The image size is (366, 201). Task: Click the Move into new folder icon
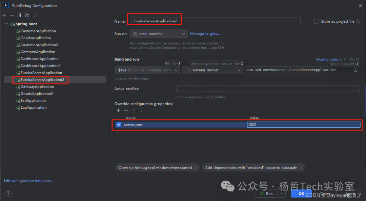27,15
